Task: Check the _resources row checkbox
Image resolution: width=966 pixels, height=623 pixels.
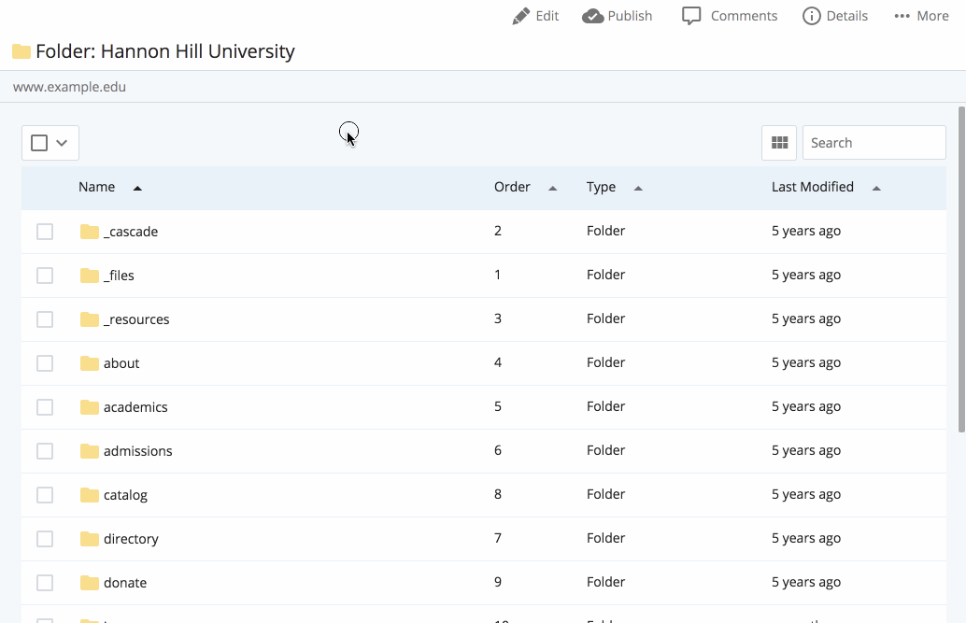Action: [45, 319]
